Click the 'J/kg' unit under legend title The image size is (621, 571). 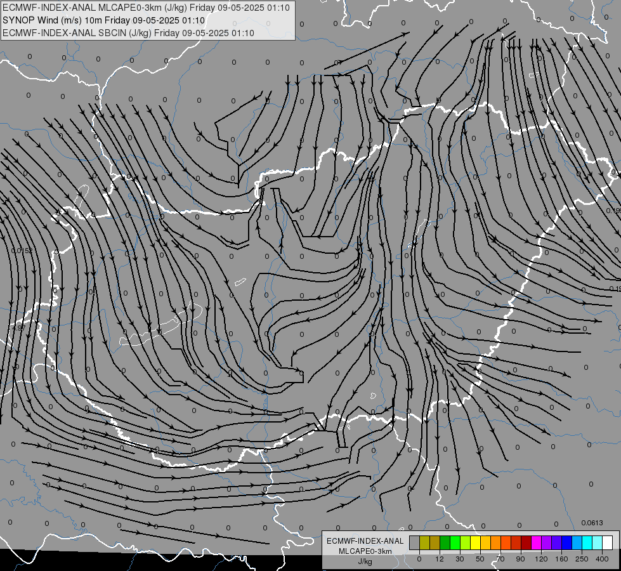pos(365,561)
